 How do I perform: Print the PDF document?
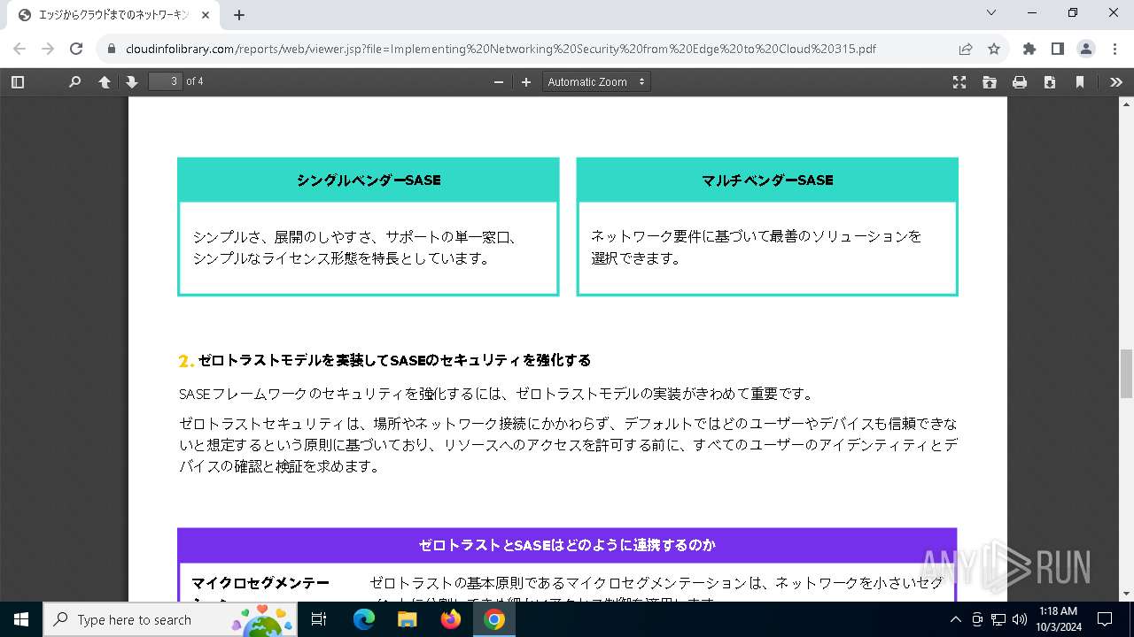(x=1020, y=81)
